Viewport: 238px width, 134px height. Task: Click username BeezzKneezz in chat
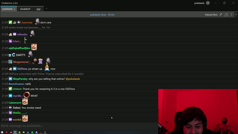click(x=16, y=84)
